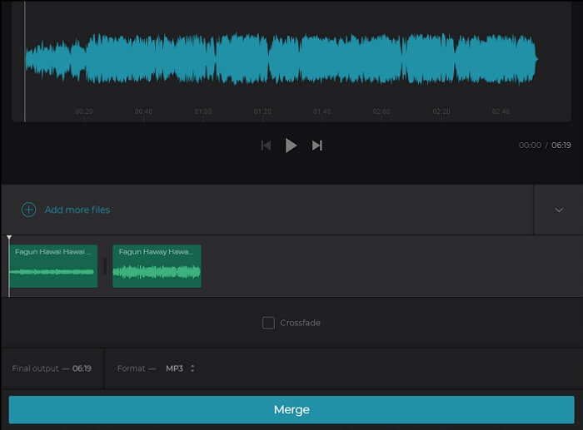Click the white playhead marker above the clips

[x=9, y=239]
